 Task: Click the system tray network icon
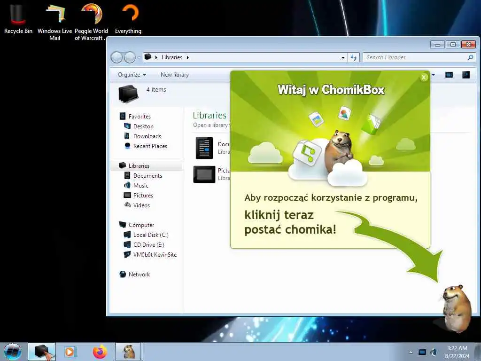[x=422, y=352]
